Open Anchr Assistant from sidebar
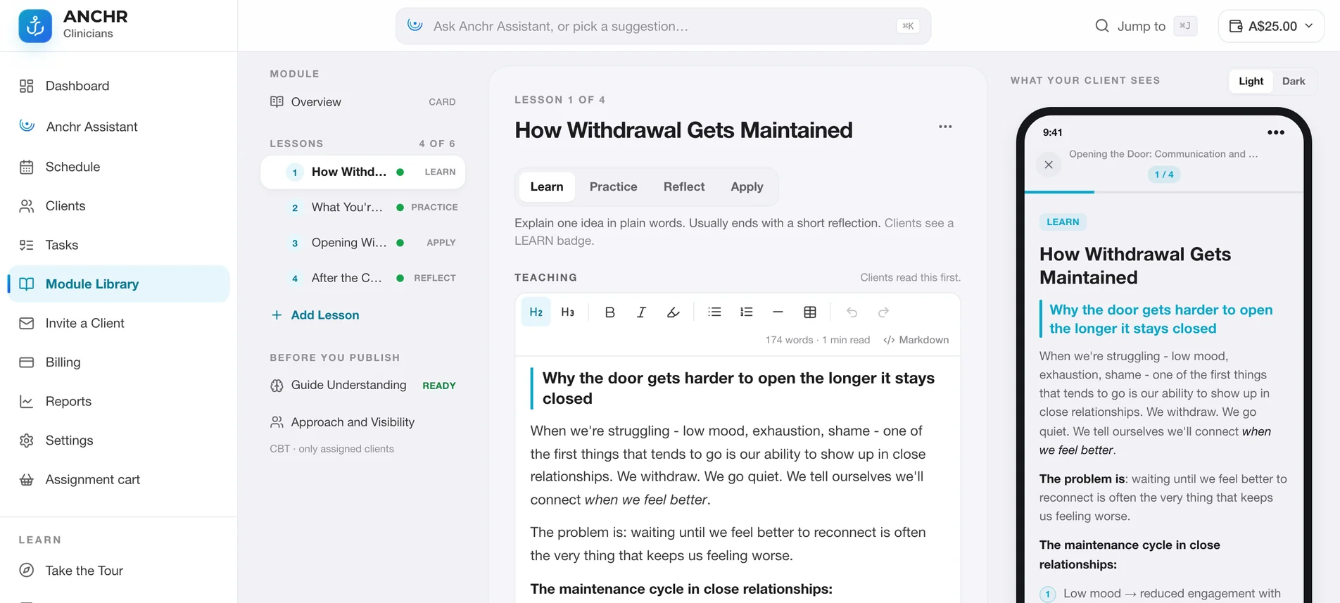Screen dimensions: 1340x603 [x=118, y=127]
